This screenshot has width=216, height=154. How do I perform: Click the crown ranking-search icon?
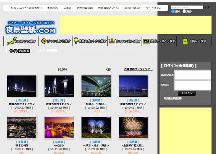(x=112, y=41)
